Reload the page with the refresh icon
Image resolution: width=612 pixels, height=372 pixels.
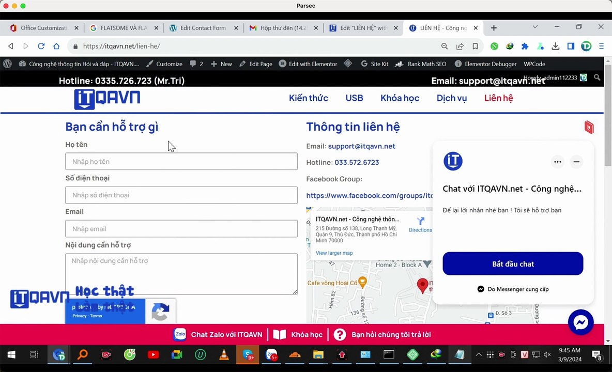click(x=41, y=46)
